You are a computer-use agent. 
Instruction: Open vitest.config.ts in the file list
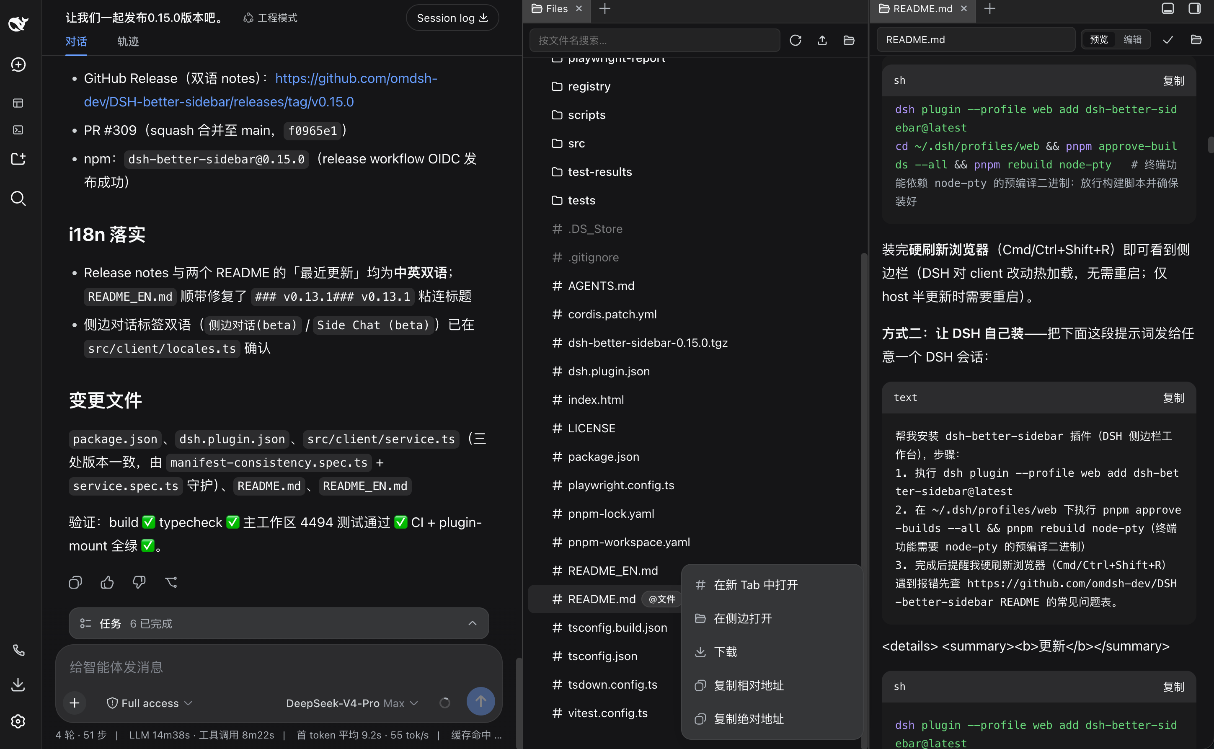coord(608,713)
